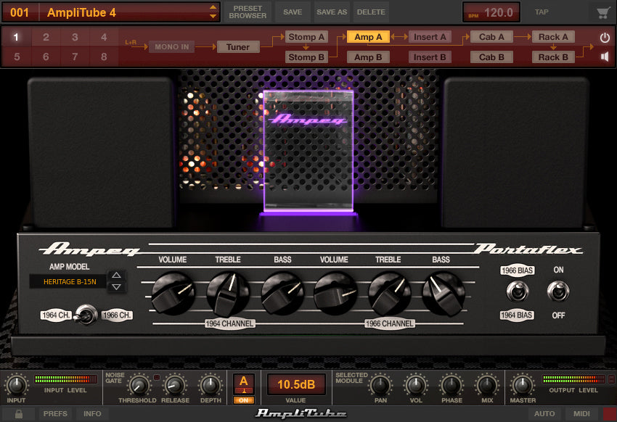Switch to the Insert B module

pos(430,57)
